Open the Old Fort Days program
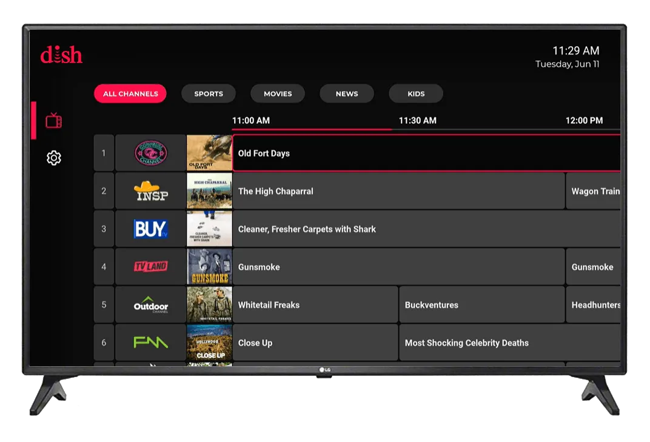650x442 pixels. (x=427, y=153)
